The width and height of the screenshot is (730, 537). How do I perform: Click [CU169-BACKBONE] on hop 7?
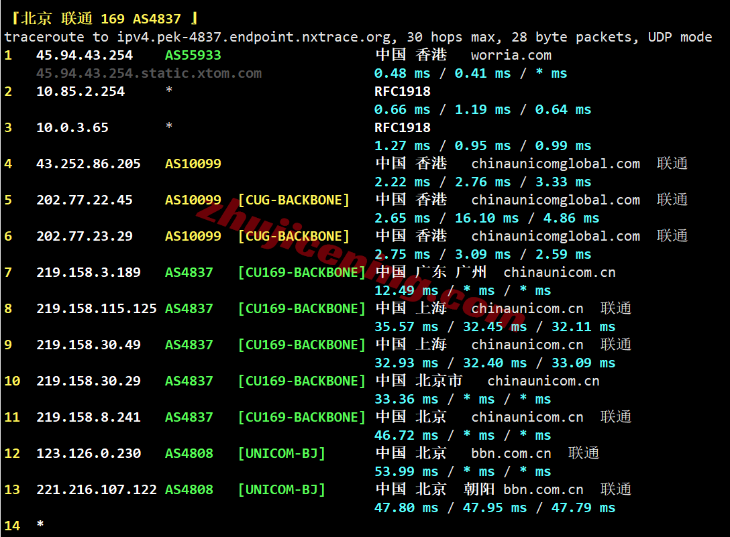pyautogui.click(x=302, y=273)
